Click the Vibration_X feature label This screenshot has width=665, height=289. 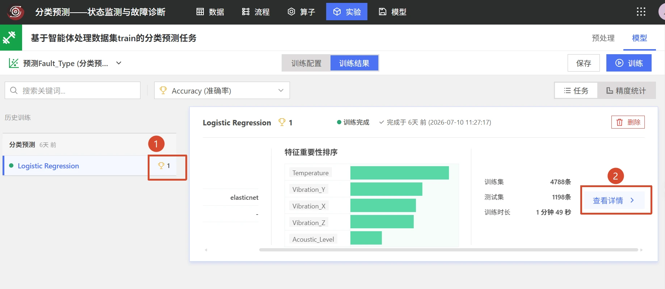pos(309,206)
